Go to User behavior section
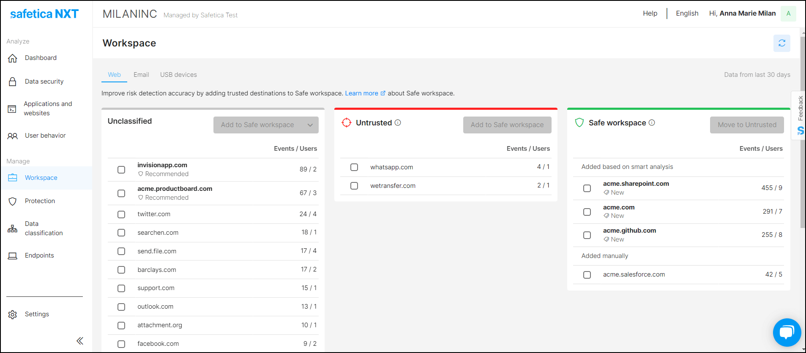This screenshot has height=353, width=806. tap(46, 136)
